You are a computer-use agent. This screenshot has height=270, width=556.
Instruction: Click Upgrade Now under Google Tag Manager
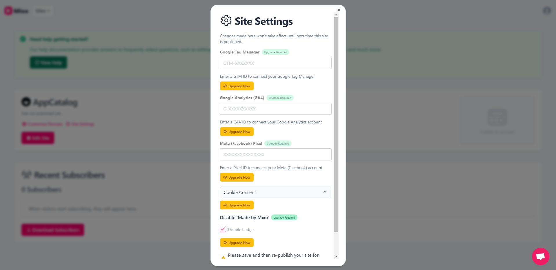pos(237,86)
